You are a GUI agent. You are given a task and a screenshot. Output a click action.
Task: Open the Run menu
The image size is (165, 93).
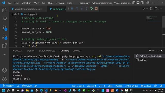[x=50, y=3]
